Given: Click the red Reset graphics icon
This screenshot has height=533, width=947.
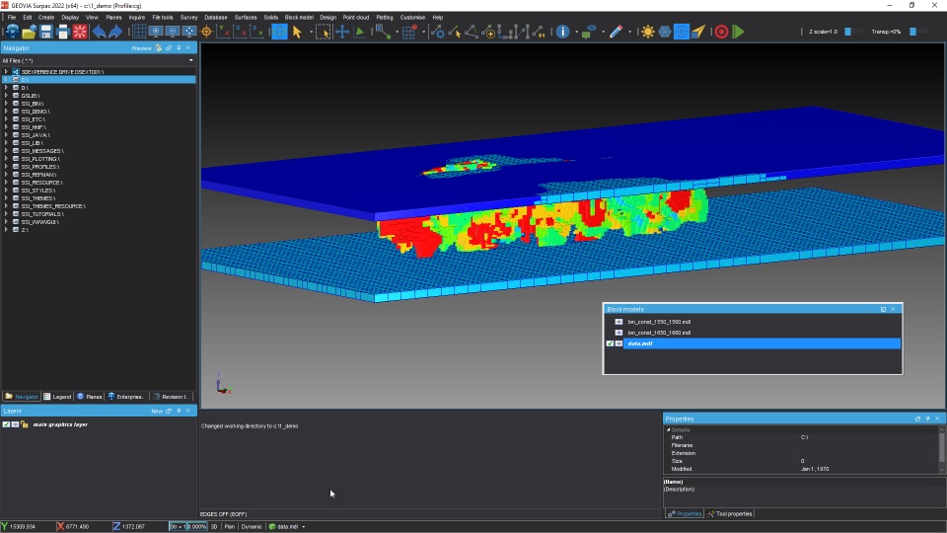Looking at the screenshot, I should (80, 32).
